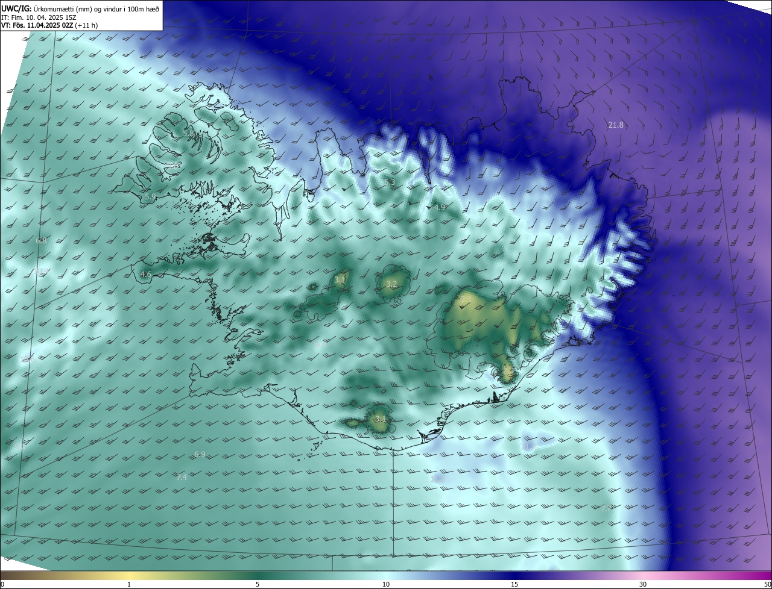Click the 5.8 value label on the Westfjords

pos(188,133)
